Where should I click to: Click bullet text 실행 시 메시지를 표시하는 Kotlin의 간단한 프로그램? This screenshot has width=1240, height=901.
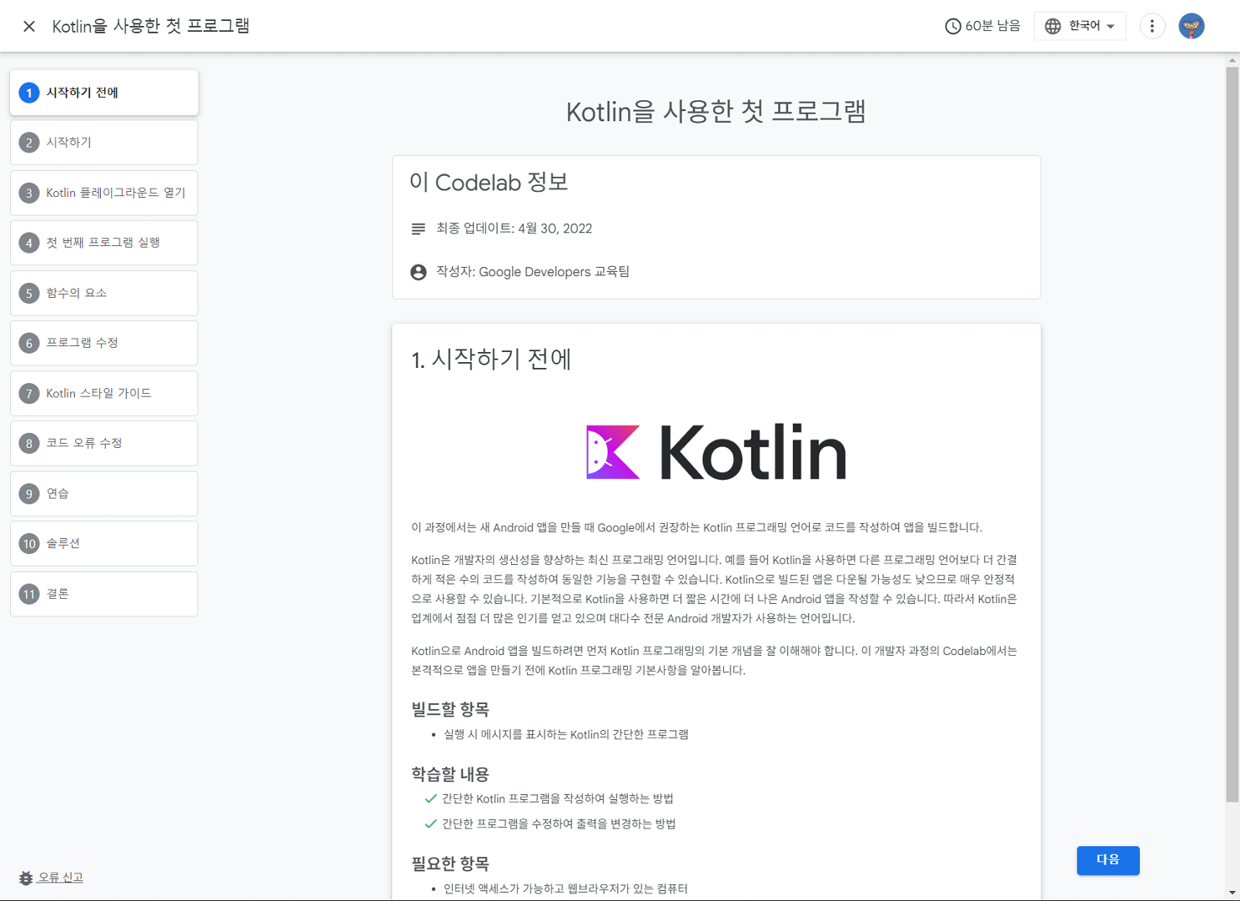click(x=566, y=735)
